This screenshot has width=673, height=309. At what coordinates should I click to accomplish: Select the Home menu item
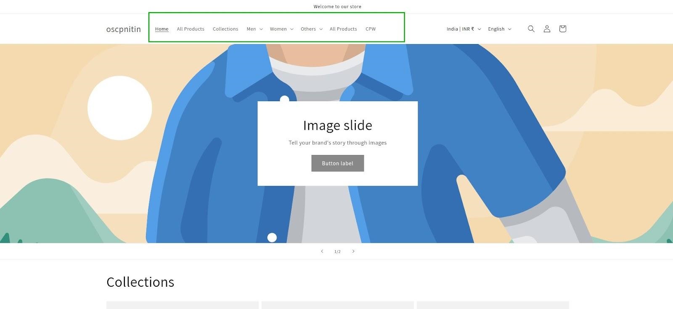[x=162, y=29]
